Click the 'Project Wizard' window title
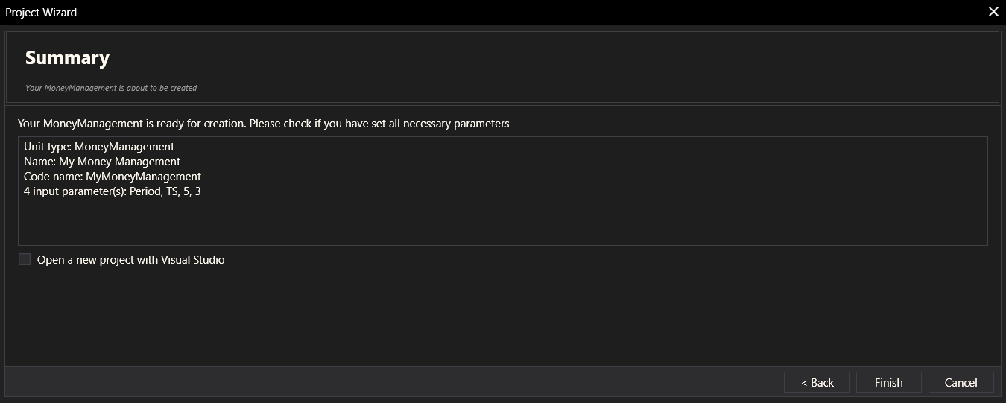This screenshot has height=403, width=1006. pyautogui.click(x=41, y=12)
